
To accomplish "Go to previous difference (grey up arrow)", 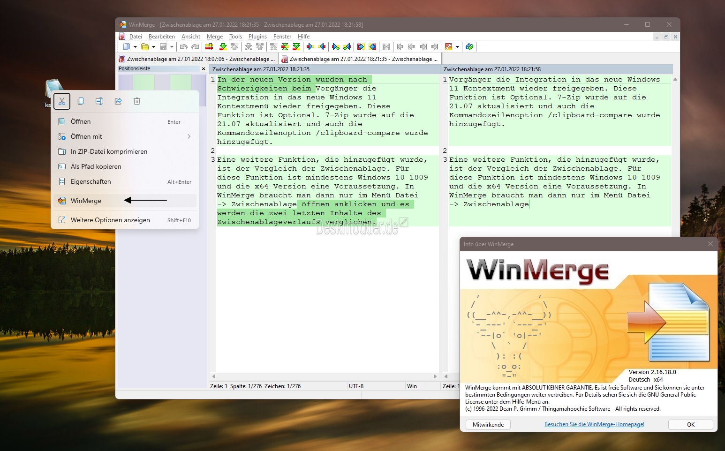I will coord(234,46).
